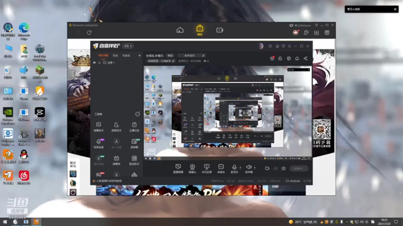Open the 弹幕秀 tool in the toolbox
Screen dimensions: 403x226
(x=116, y=160)
